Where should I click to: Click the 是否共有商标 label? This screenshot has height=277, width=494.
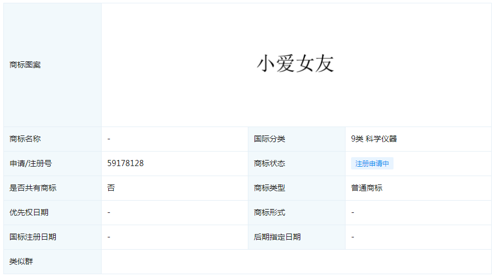(33, 188)
